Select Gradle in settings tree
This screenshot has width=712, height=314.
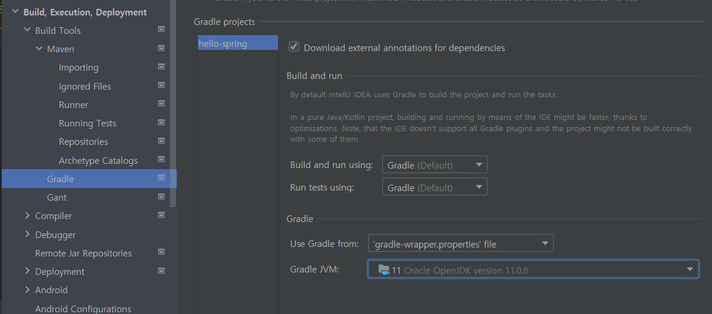tap(89, 179)
